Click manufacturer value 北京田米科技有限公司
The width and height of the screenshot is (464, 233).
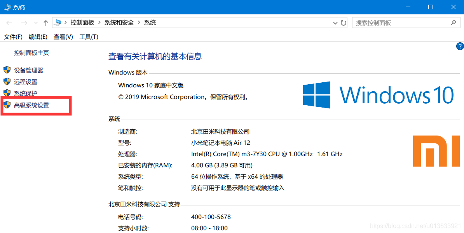point(220,132)
